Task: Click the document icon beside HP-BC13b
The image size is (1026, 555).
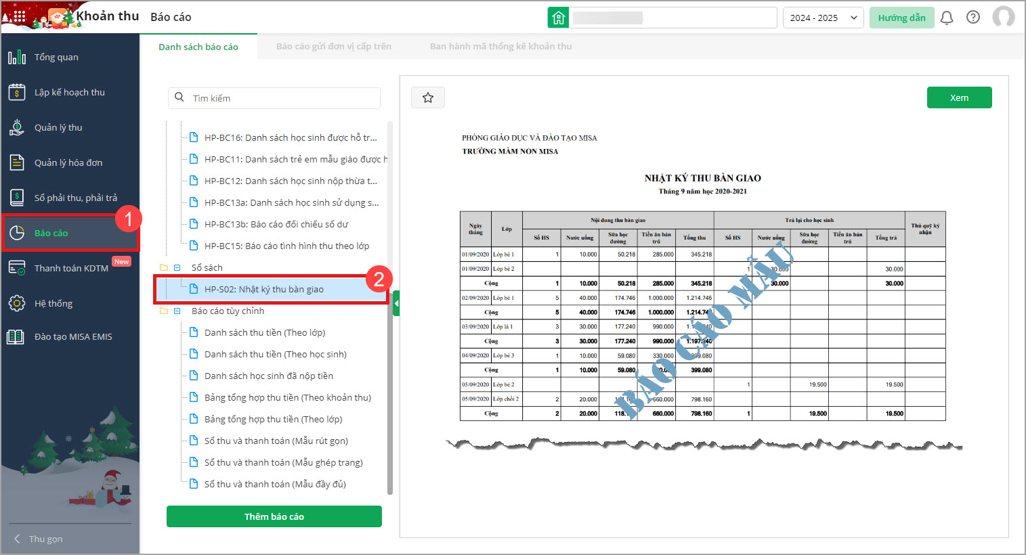Action: tap(194, 224)
